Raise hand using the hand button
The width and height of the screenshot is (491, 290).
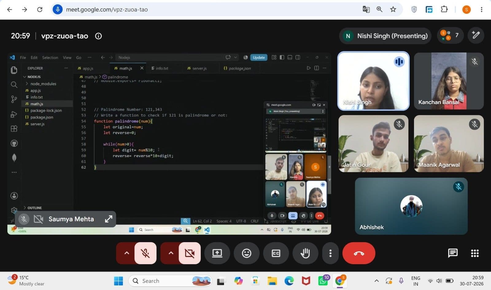pos(305,253)
